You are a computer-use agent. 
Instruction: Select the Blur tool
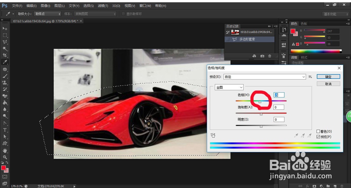(5, 109)
